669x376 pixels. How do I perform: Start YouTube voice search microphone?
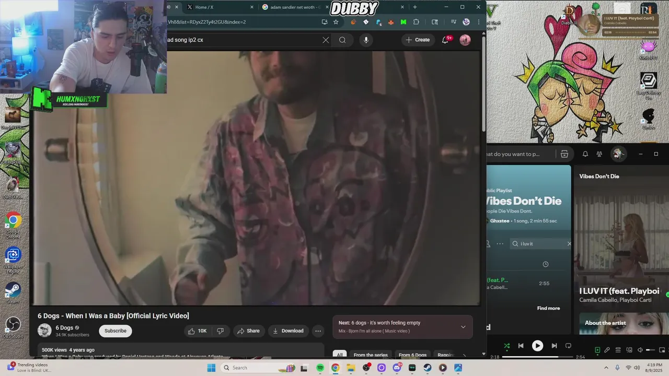click(x=366, y=40)
